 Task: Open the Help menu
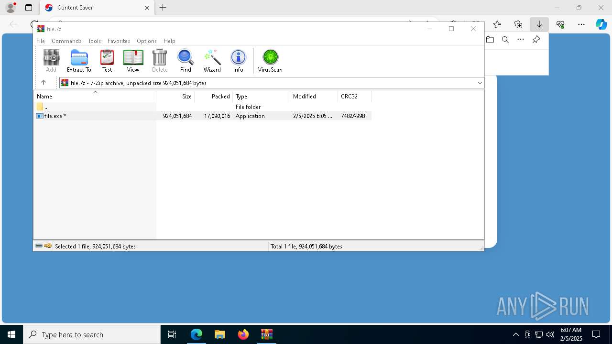(x=169, y=41)
